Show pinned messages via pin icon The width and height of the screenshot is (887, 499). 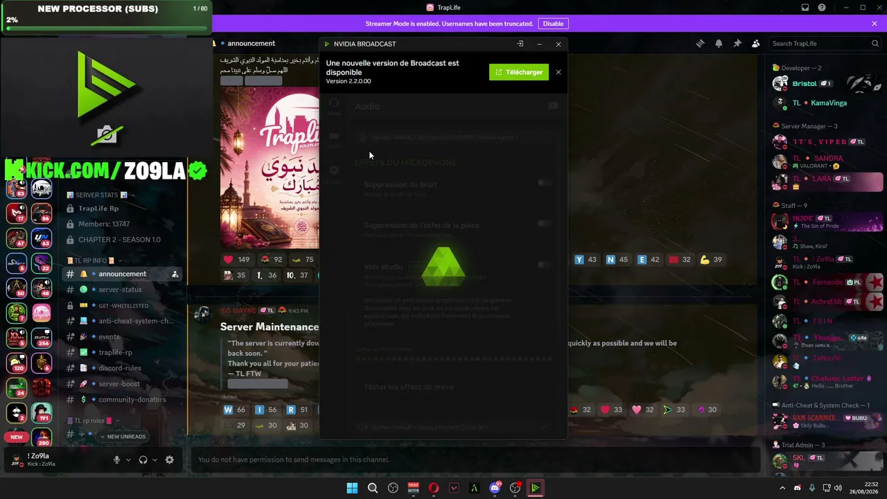pyautogui.click(x=737, y=44)
